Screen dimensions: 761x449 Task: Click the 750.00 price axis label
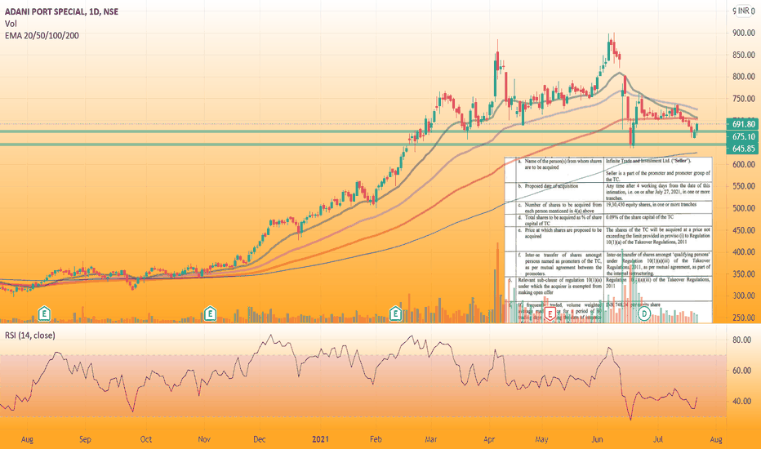[x=744, y=99]
